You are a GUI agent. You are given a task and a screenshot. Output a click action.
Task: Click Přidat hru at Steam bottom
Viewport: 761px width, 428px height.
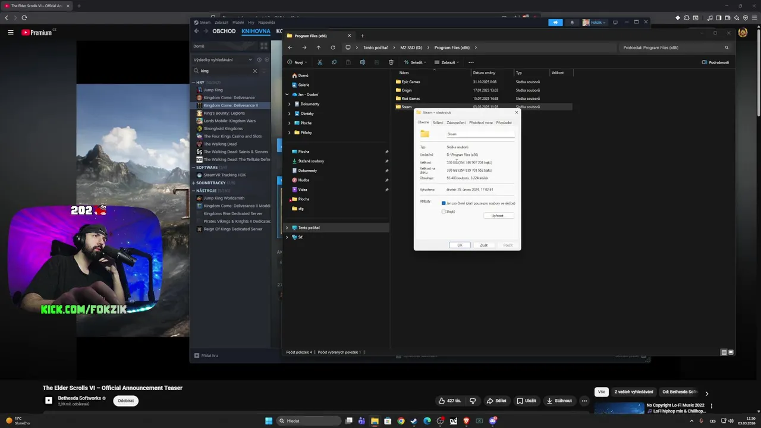click(206, 355)
